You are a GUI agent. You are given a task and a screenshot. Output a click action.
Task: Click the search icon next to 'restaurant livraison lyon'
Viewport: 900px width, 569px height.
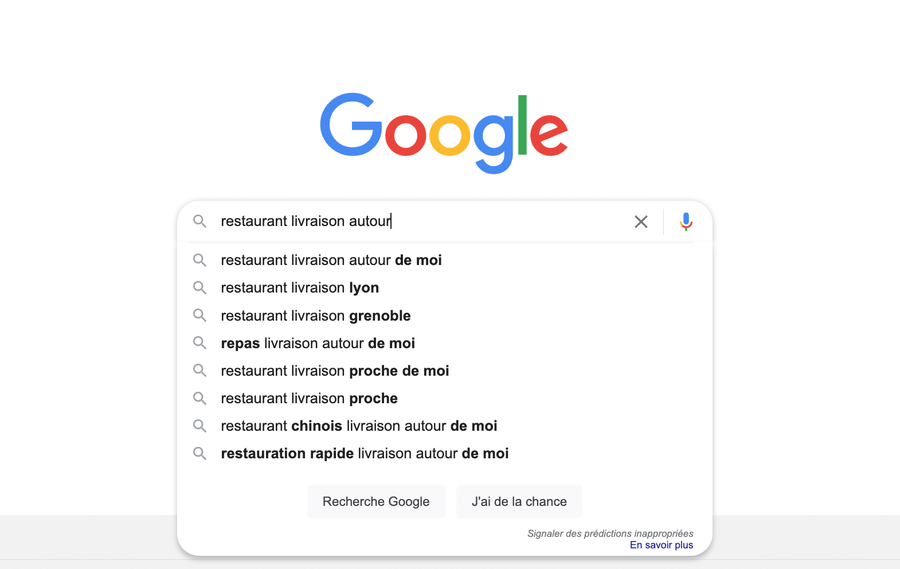(200, 287)
